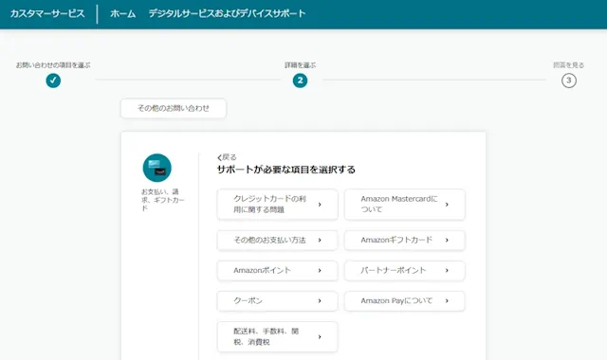Choose Amazonギフトカード option
The height and width of the screenshot is (360, 607).
(405, 240)
